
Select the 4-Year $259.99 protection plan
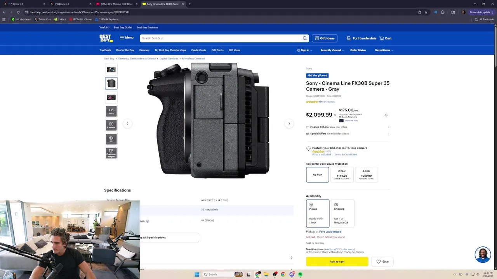tap(366, 175)
